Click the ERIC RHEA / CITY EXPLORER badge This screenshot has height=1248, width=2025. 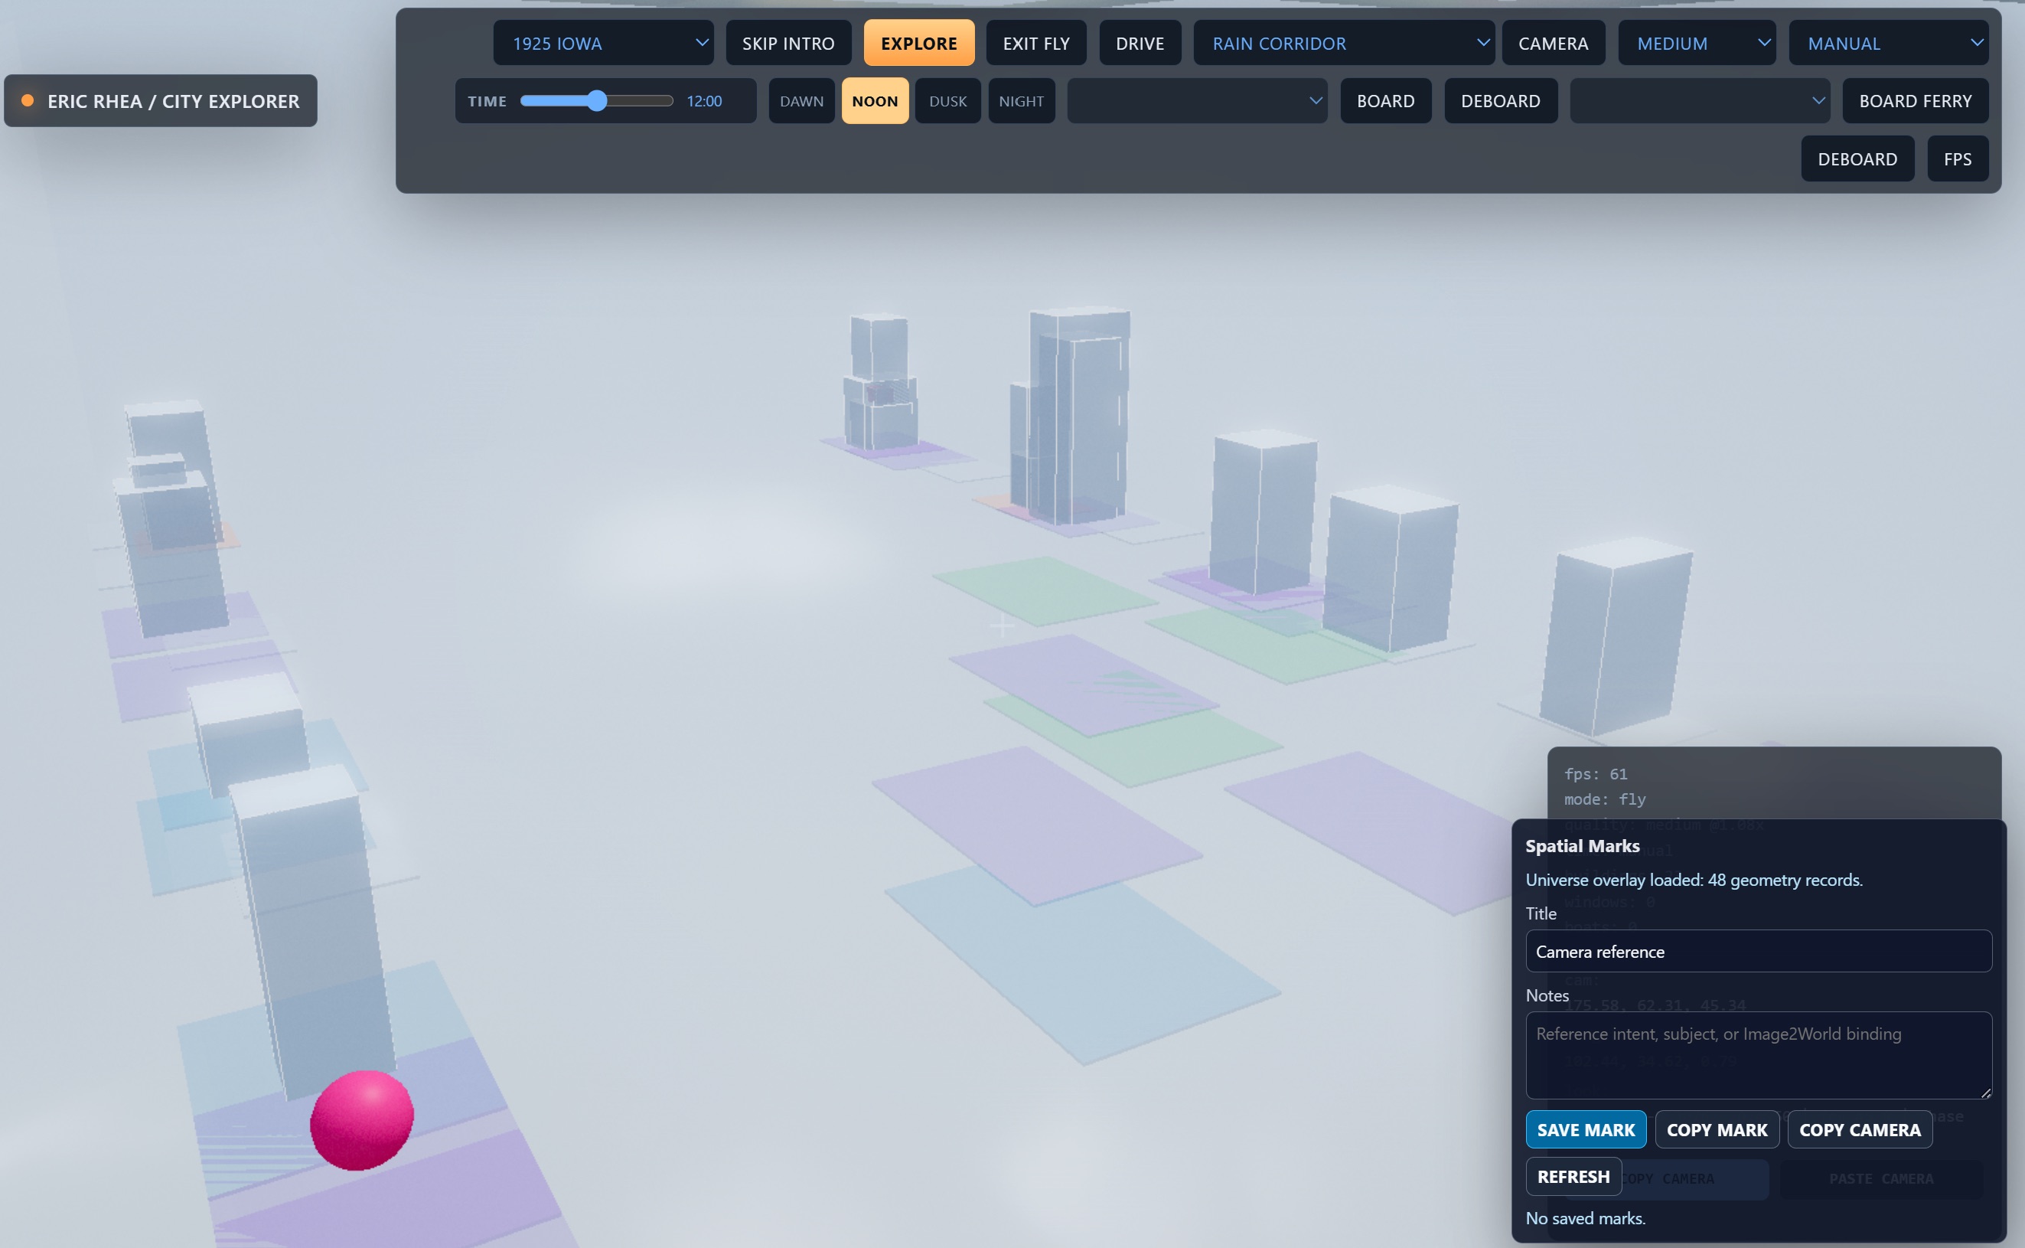(x=161, y=101)
